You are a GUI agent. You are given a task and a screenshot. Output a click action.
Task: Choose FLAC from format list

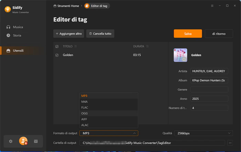[109, 108]
